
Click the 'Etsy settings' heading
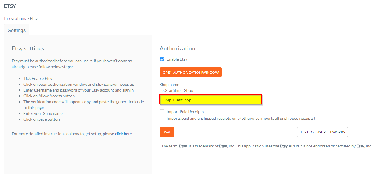[x=28, y=48]
